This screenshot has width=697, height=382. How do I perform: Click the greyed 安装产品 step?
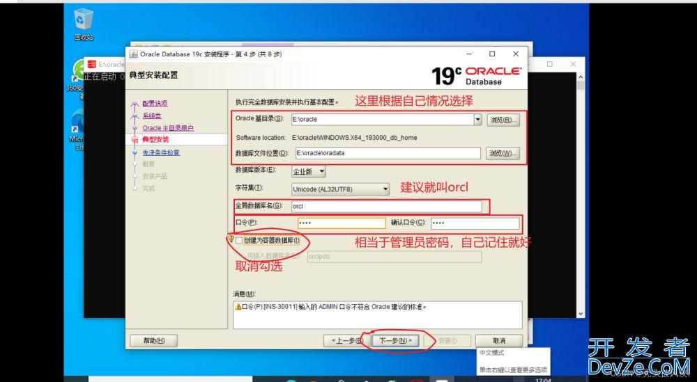[x=155, y=176]
